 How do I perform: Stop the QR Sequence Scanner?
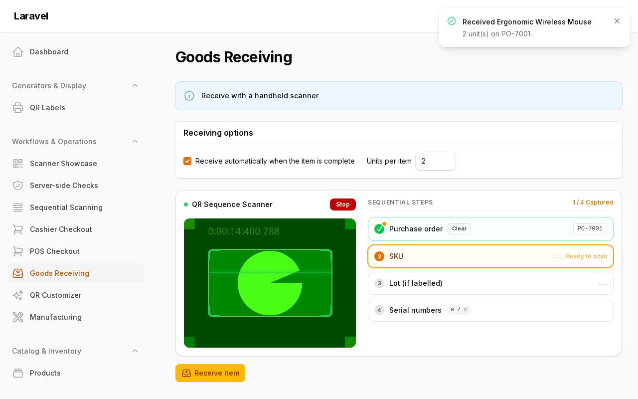(x=343, y=204)
